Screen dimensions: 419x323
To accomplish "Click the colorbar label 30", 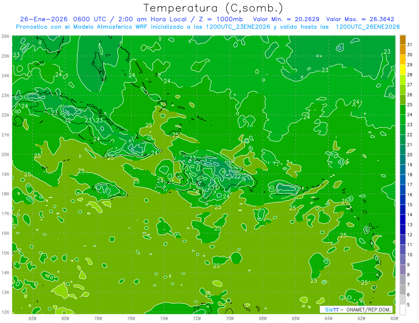I will pyautogui.click(x=410, y=55).
